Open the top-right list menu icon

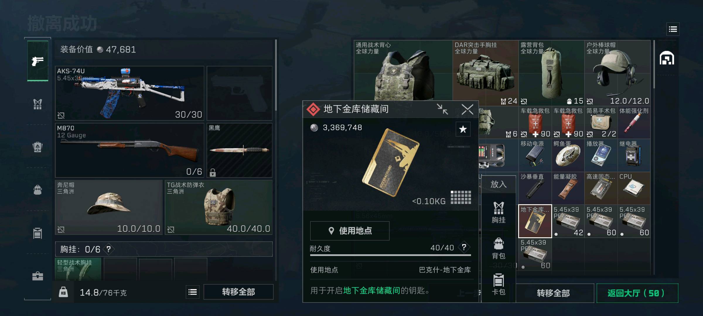[x=673, y=29]
